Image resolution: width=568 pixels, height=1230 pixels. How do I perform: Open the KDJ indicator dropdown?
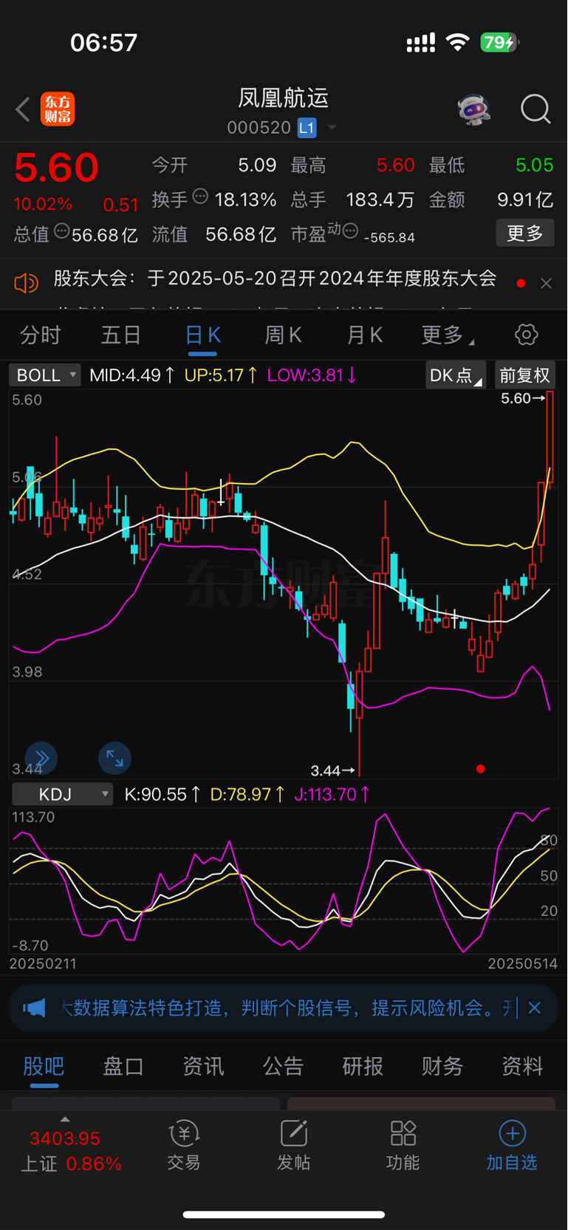pos(63,794)
